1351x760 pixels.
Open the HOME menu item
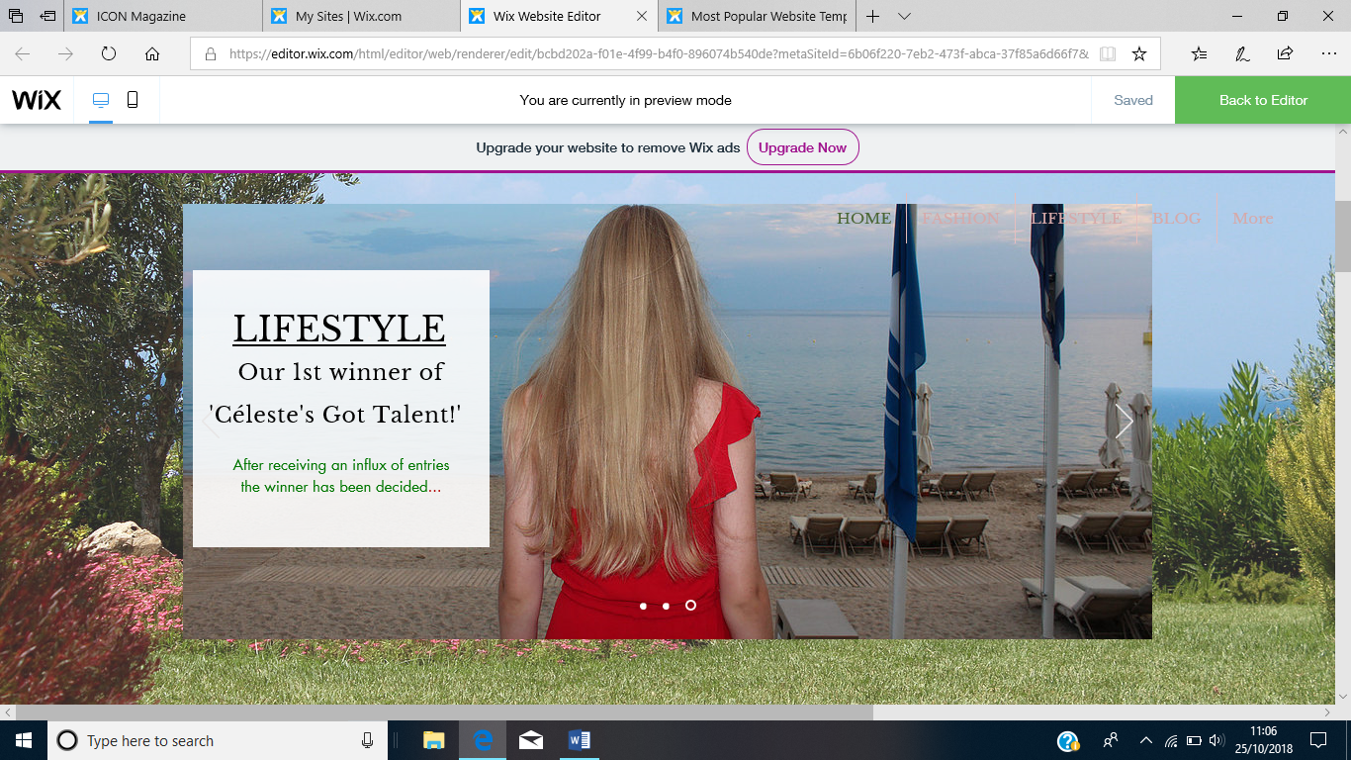[863, 218]
